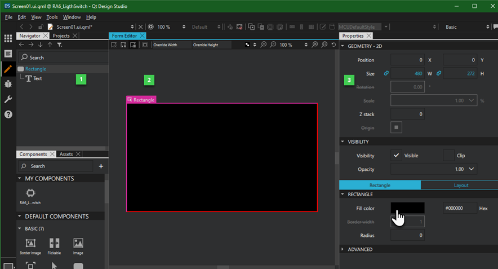The height and width of the screenshot is (269, 498).
Task: Reset the Form Editor view
Action: point(333,45)
